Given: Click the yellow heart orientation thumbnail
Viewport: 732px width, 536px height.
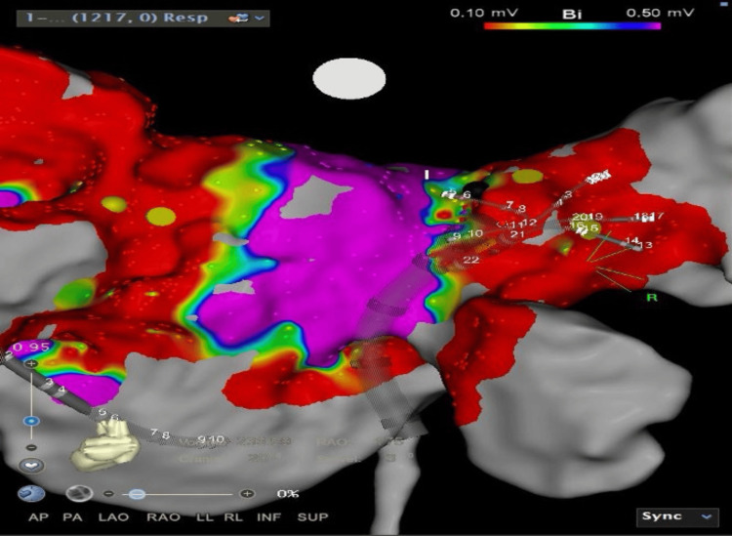Looking at the screenshot, I should click(x=105, y=443).
